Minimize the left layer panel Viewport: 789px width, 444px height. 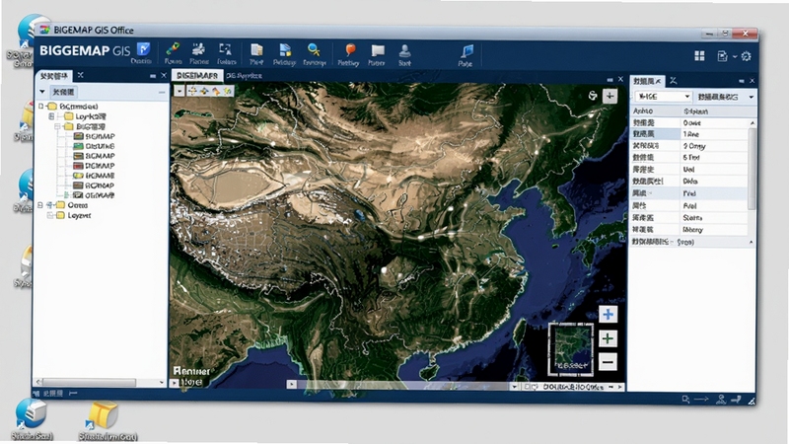(x=153, y=76)
